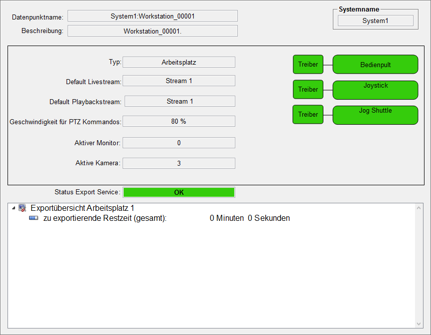Click the Treiber button connected to Bedienpult
The height and width of the screenshot is (335, 431).
click(308, 65)
